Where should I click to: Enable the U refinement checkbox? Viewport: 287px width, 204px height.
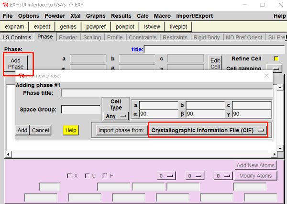[87, 176]
